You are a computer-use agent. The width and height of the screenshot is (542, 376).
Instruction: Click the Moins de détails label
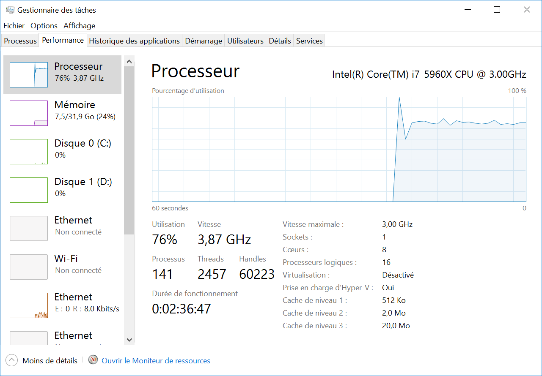point(50,361)
